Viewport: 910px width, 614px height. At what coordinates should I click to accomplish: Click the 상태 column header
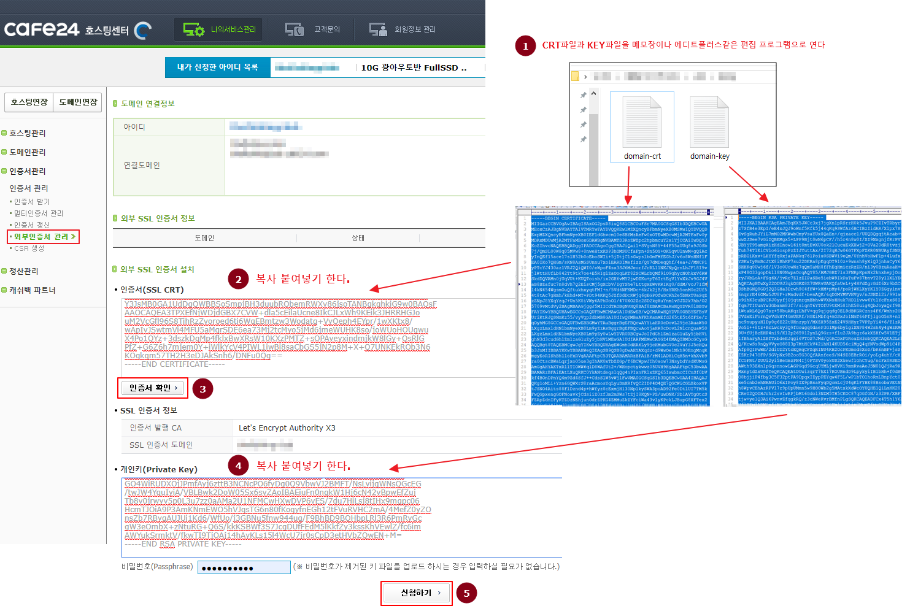[x=358, y=238]
